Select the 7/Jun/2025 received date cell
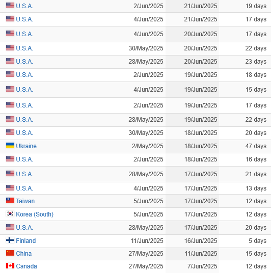The width and height of the screenshot is (271, 273). tap(202, 266)
